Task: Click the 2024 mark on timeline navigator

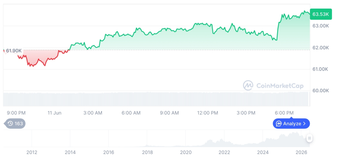Action: 263,152
